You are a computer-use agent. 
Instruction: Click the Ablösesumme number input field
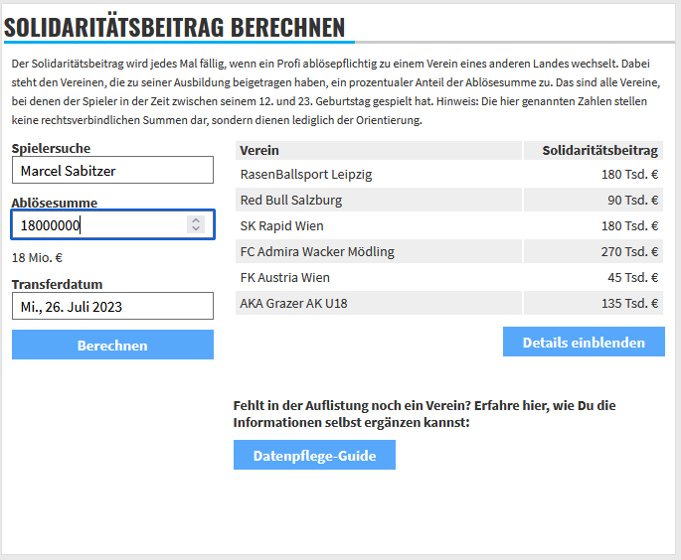coord(112,224)
